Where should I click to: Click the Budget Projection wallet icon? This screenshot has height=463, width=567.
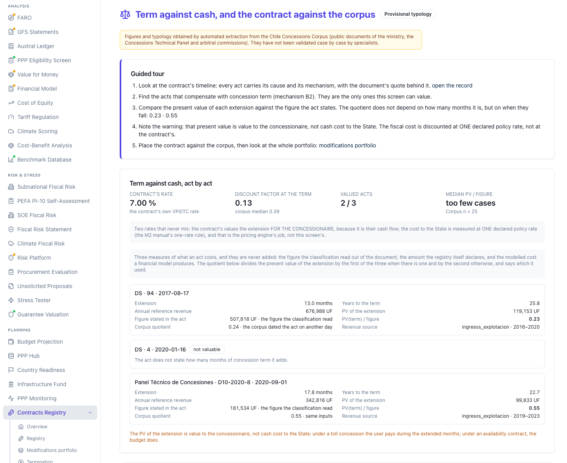tap(11, 342)
